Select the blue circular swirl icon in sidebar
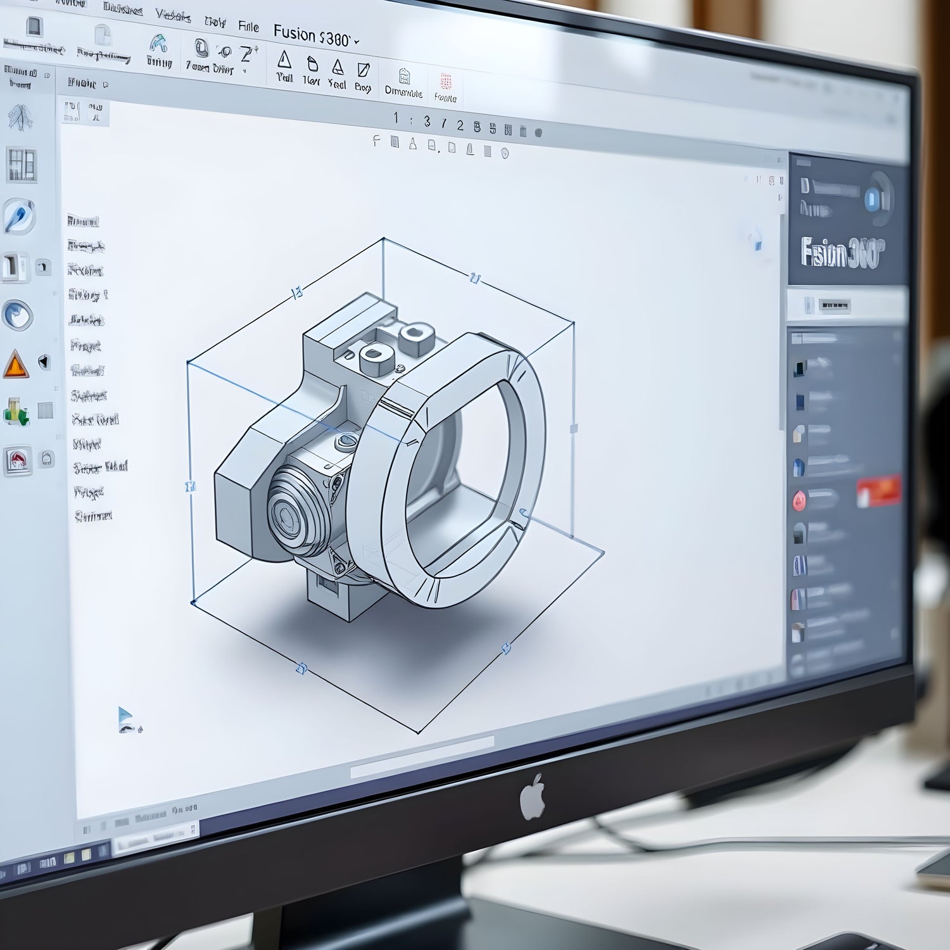Image resolution: width=950 pixels, height=950 pixels. pyautogui.click(x=17, y=315)
